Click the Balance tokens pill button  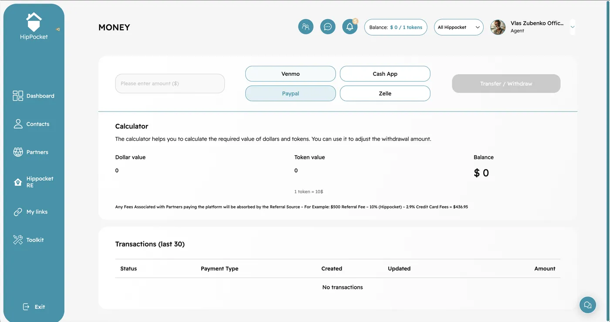pyautogui.click(x=396, y=27)
